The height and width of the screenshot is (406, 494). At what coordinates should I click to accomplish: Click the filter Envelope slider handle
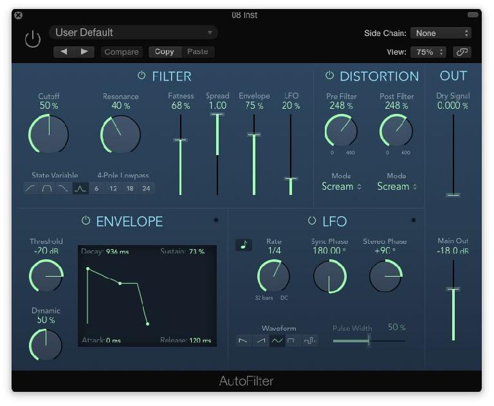pos(254,135)
